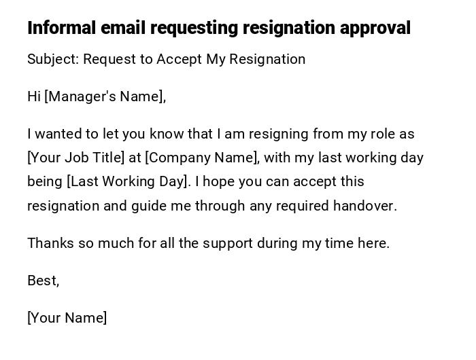This screenshot has height=360, width=476.
Task: Click the [Company Name] placeholder
Action: click(202, 158)
